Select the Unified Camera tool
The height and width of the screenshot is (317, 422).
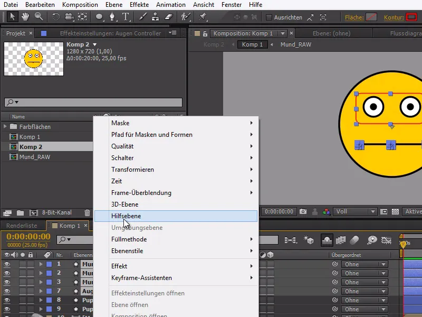tap(69, 17)
